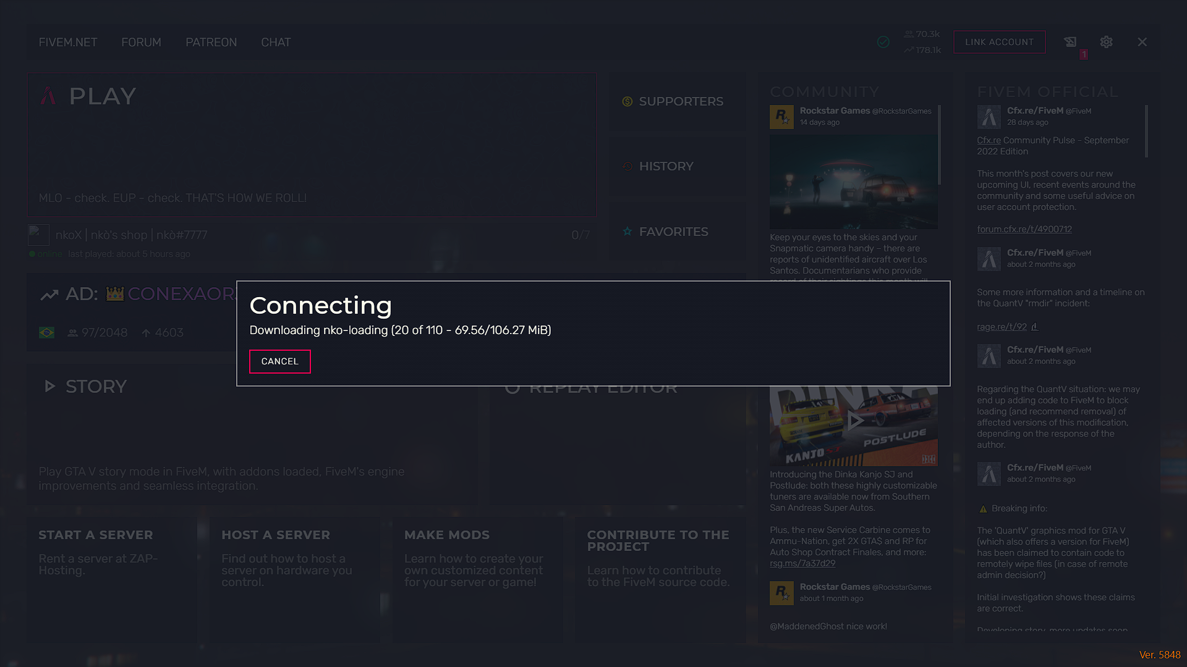The width and height of the screenshot is (1187, 667).
Task: Open forum.cfx.re/t/4900712 link
Action: (1024, 229)
